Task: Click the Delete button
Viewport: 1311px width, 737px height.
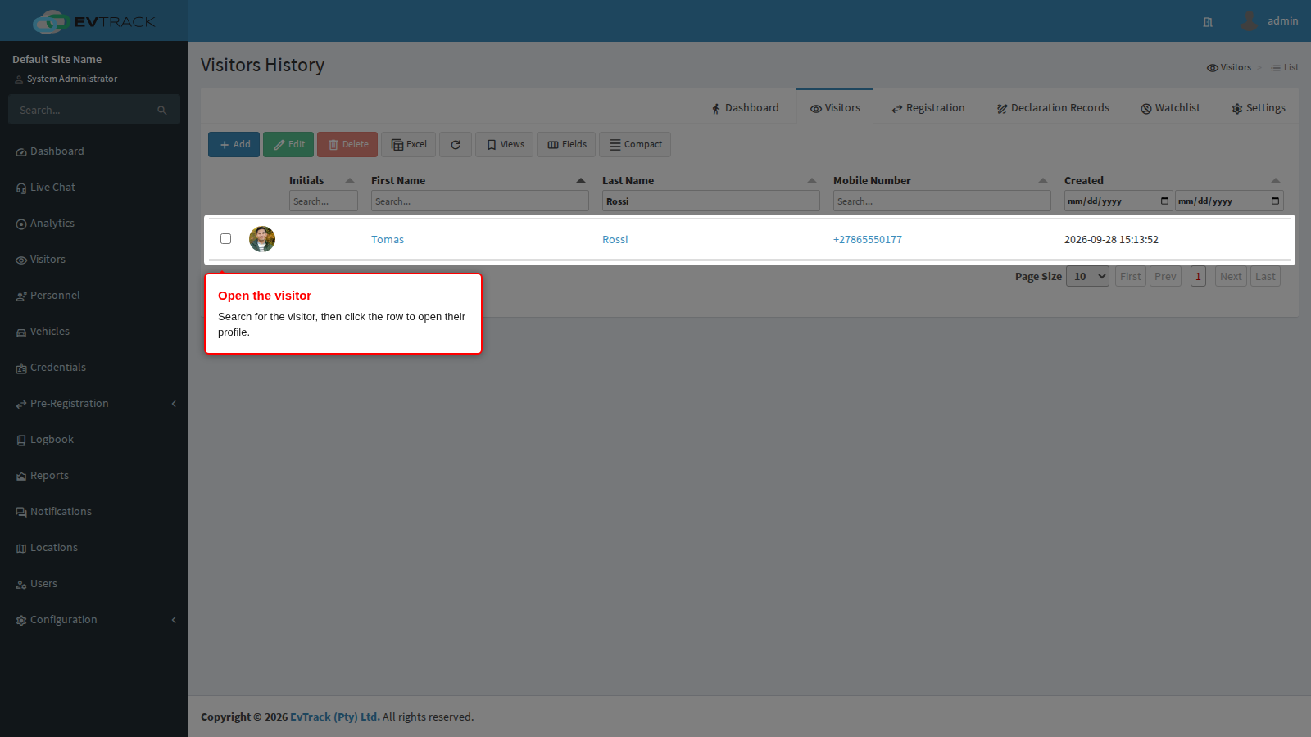Action: pos(347,144)
